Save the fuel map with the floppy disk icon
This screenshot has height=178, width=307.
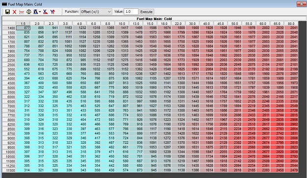pyautogui.click(x=7, y=12)
